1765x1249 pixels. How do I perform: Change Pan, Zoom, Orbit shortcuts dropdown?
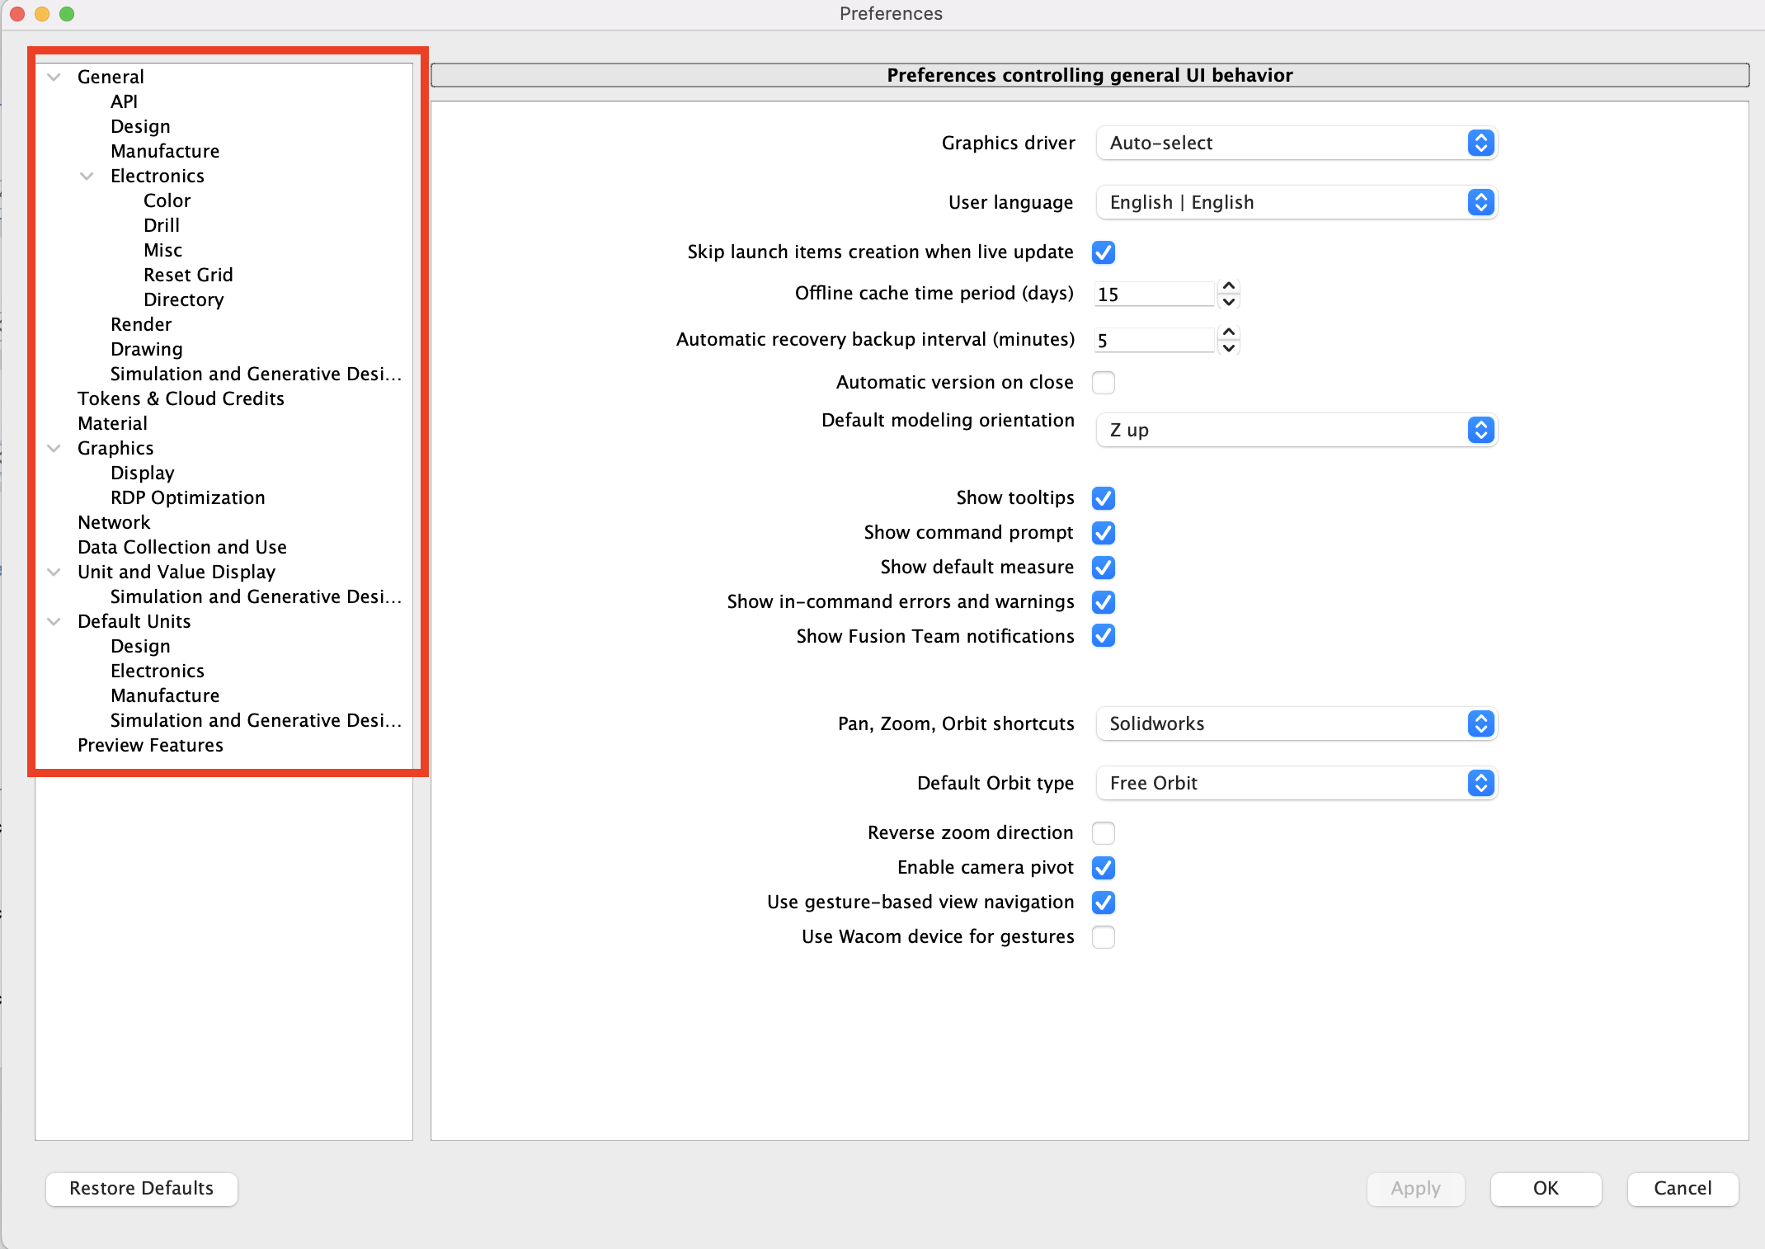tap(1296, 723)
